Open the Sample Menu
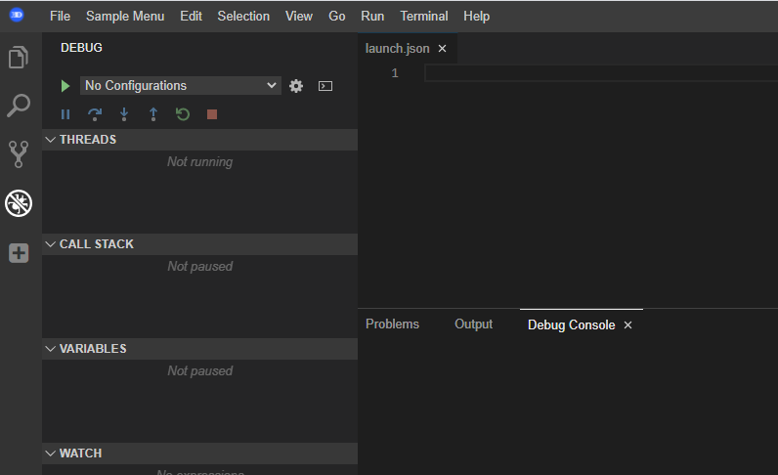The image size is (778, 475). pyautogui.click(x=125, y=17)
